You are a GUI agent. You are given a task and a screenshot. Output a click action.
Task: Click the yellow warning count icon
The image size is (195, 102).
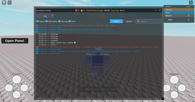[x=82, y=10]
